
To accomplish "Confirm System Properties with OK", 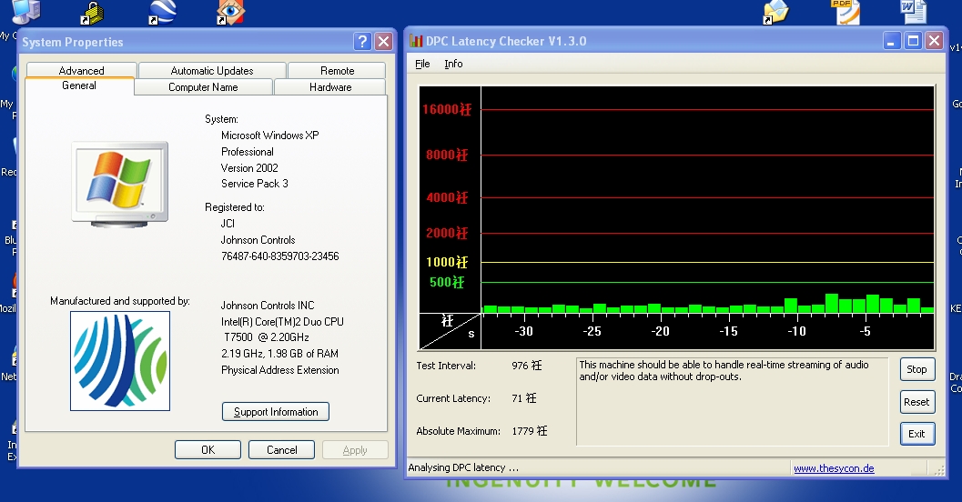I will pyautogui.click(x=208, y=450).
